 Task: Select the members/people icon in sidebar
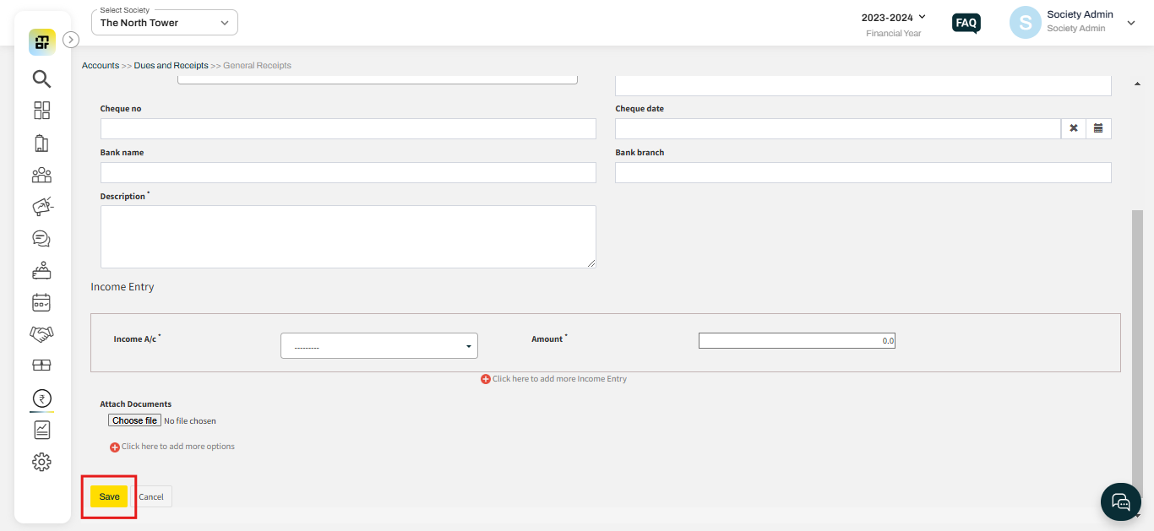pyautogui.click(x=41, y=175)
